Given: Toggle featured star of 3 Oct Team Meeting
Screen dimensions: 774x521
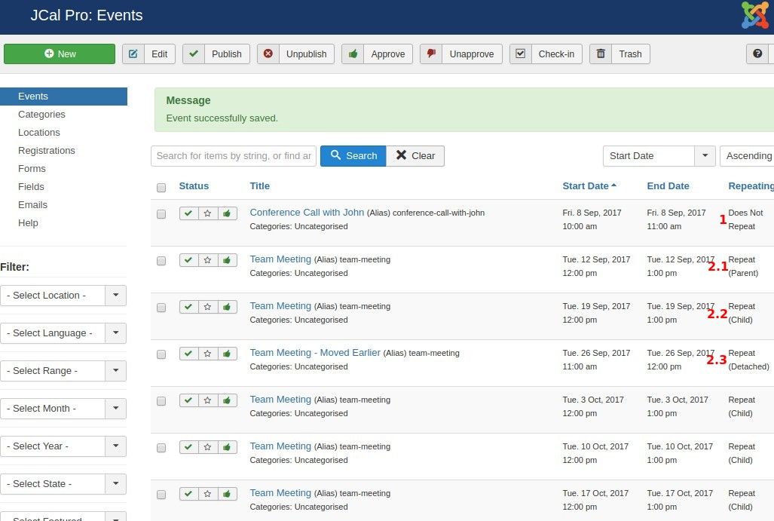Looking at the screenshot, I should click(208, 400).
